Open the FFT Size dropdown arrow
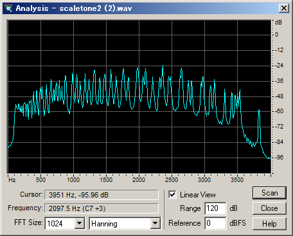This screenshot has height=236, width=293. [x=80, y=223]
